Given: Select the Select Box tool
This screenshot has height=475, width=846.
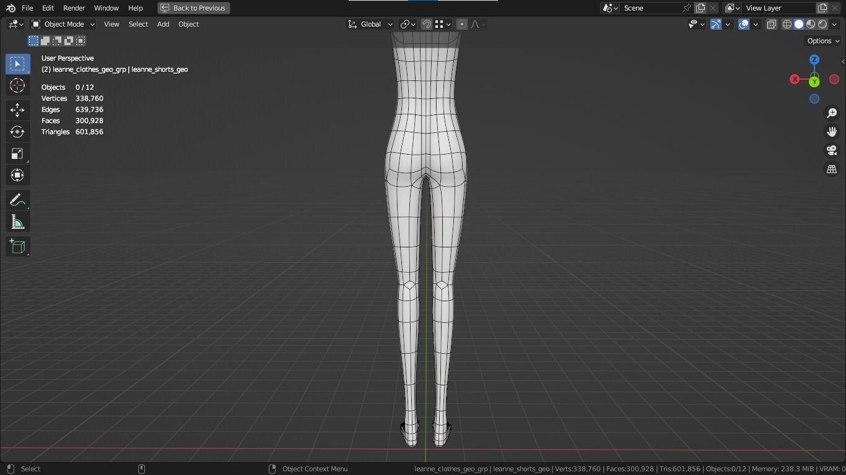Looking at the screenshot, I should pyautogui.click(x=17, y=64).
